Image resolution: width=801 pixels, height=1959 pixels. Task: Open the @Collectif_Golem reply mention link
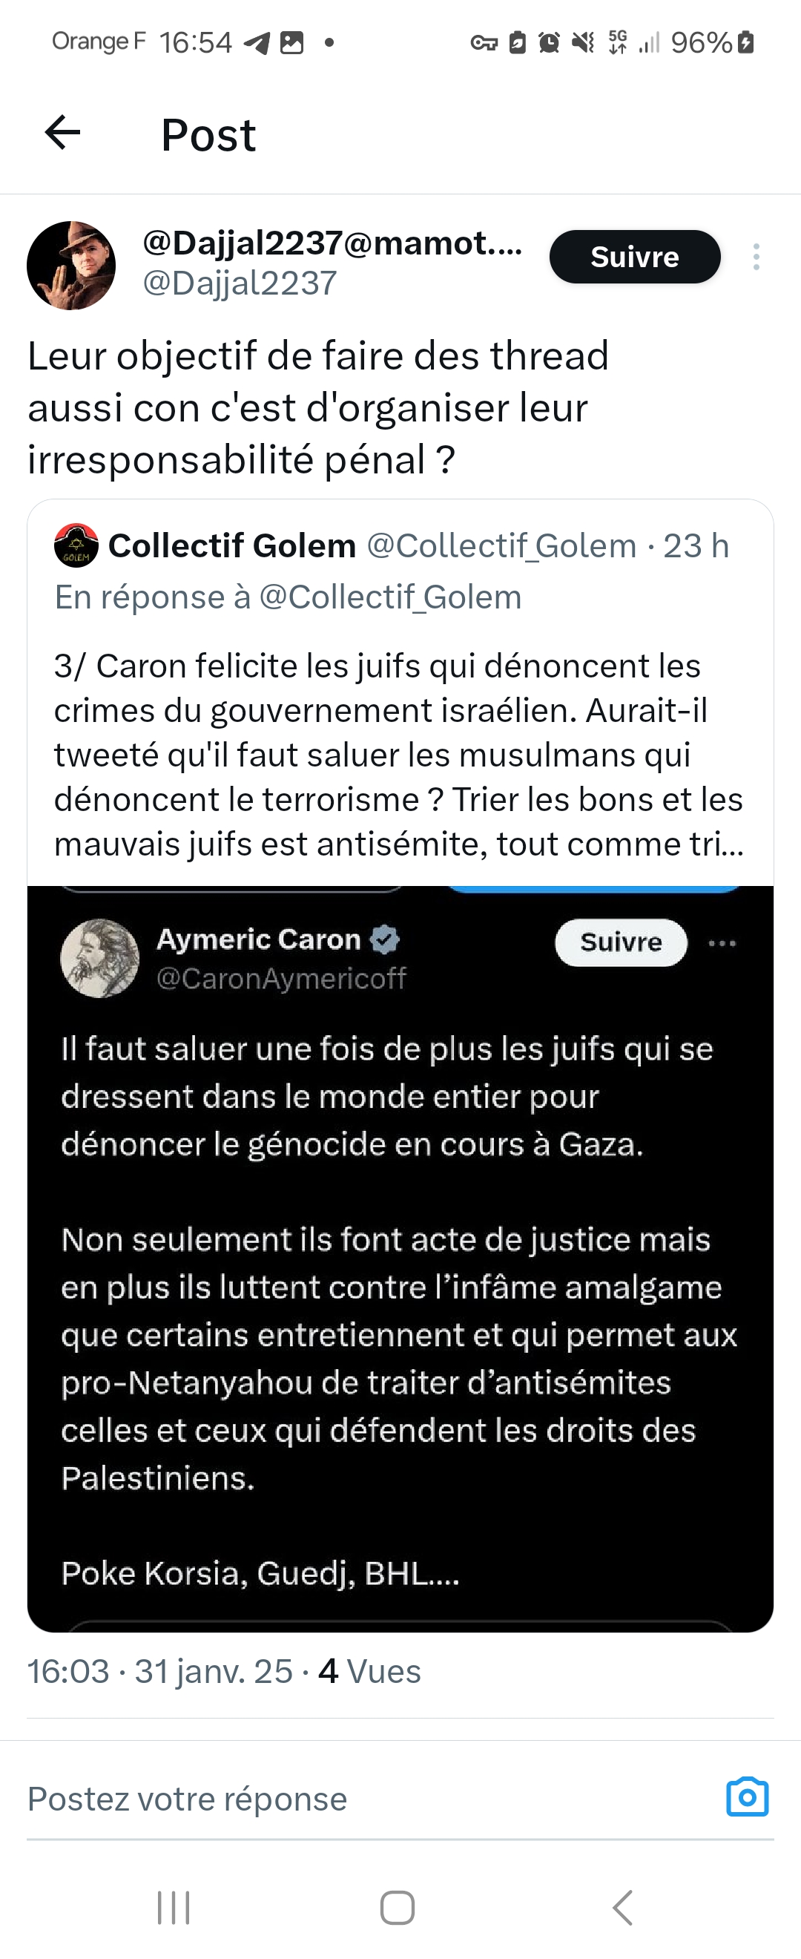click(390, 597)
